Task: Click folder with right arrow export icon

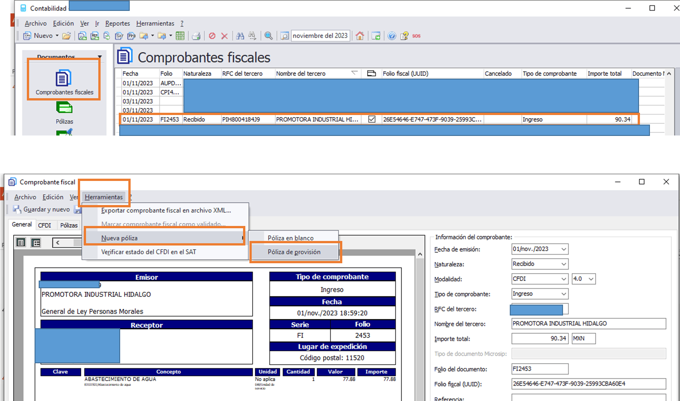Action: pos(162,36)
